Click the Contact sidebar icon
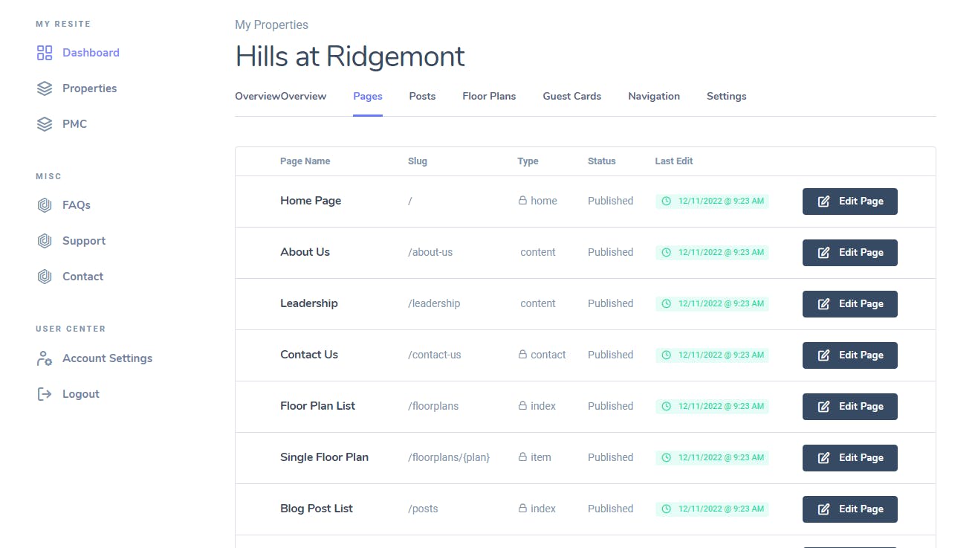Screen dimensions: 975x548 tap(45, 277)
